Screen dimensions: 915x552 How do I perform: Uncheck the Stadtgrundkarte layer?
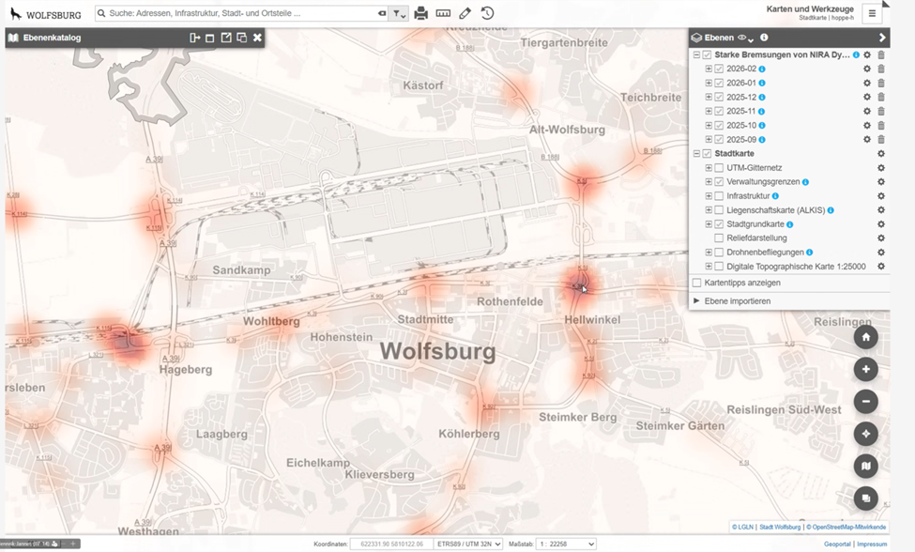coord(719,224)
